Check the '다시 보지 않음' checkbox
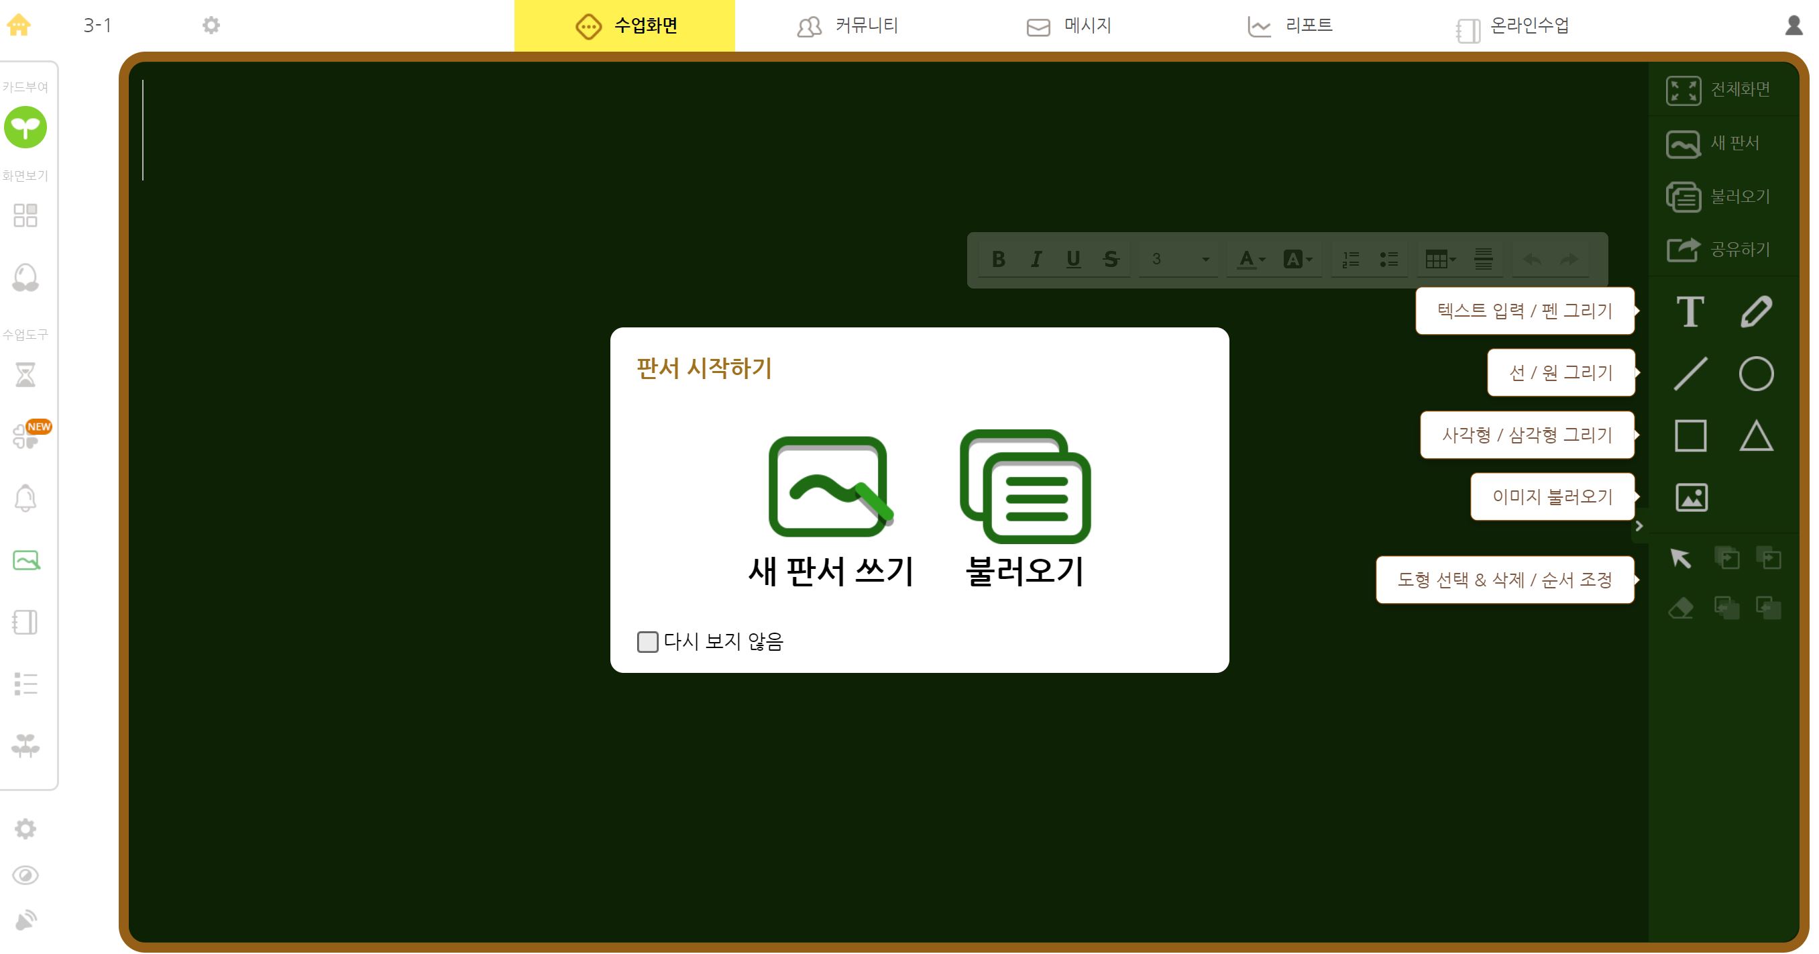 point(647,642)
